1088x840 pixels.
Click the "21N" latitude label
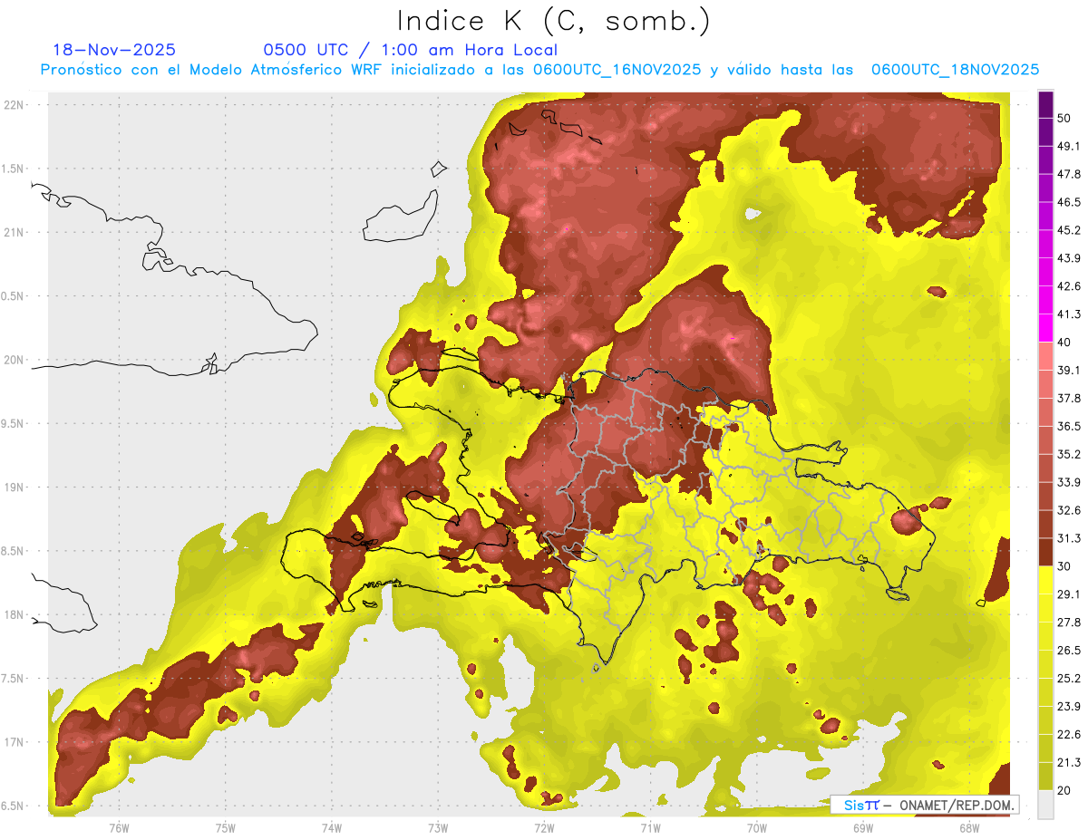pos(15,232)
